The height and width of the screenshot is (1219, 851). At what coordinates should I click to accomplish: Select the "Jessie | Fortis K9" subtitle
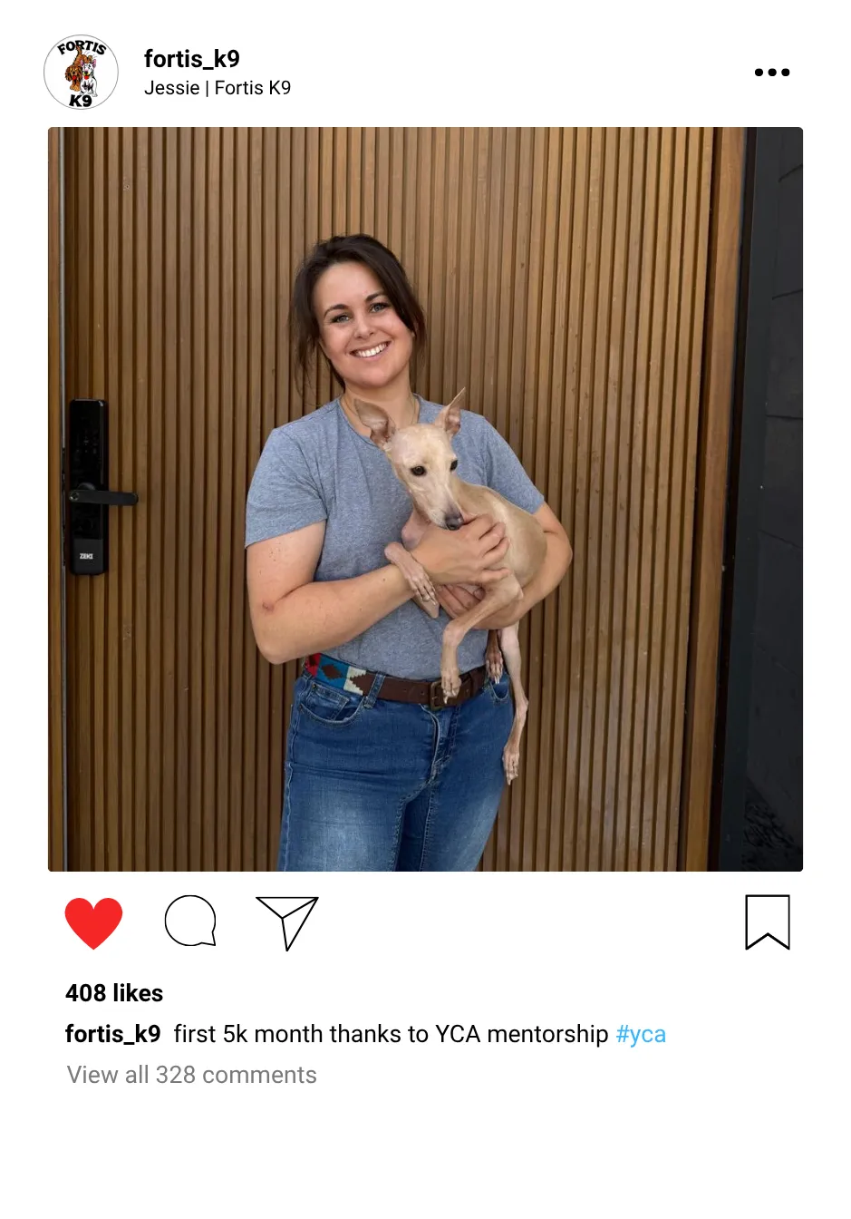[218, 88]
